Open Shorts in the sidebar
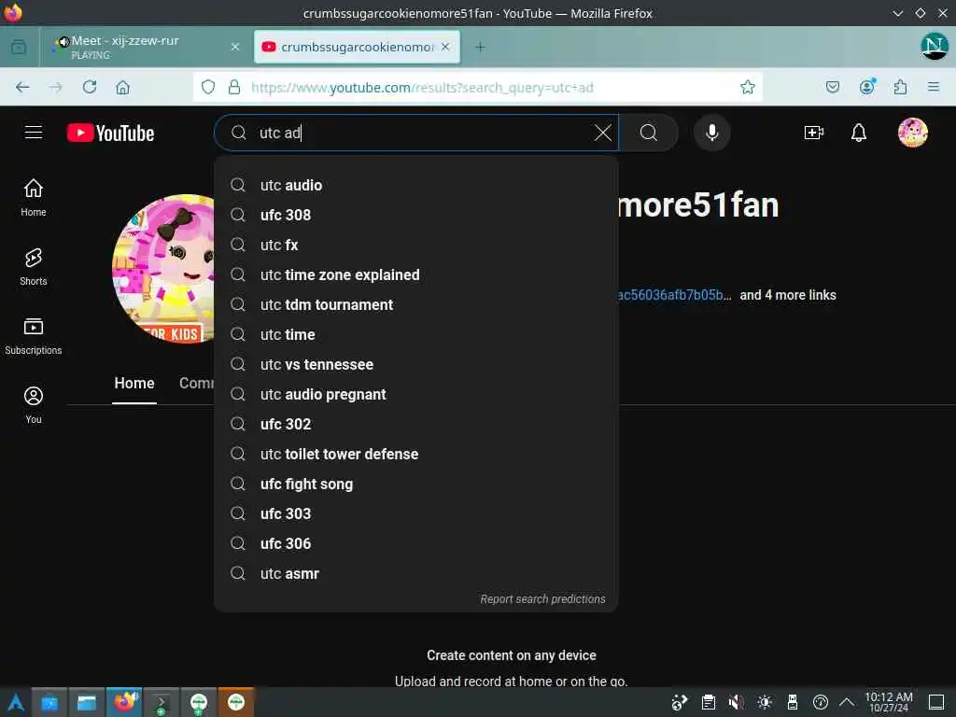 (34, 267)
